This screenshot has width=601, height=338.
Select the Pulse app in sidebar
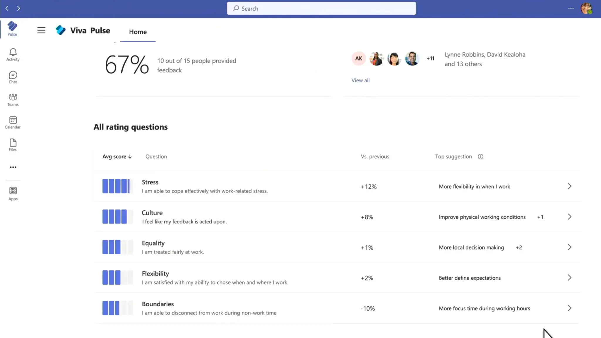(12, 28)
